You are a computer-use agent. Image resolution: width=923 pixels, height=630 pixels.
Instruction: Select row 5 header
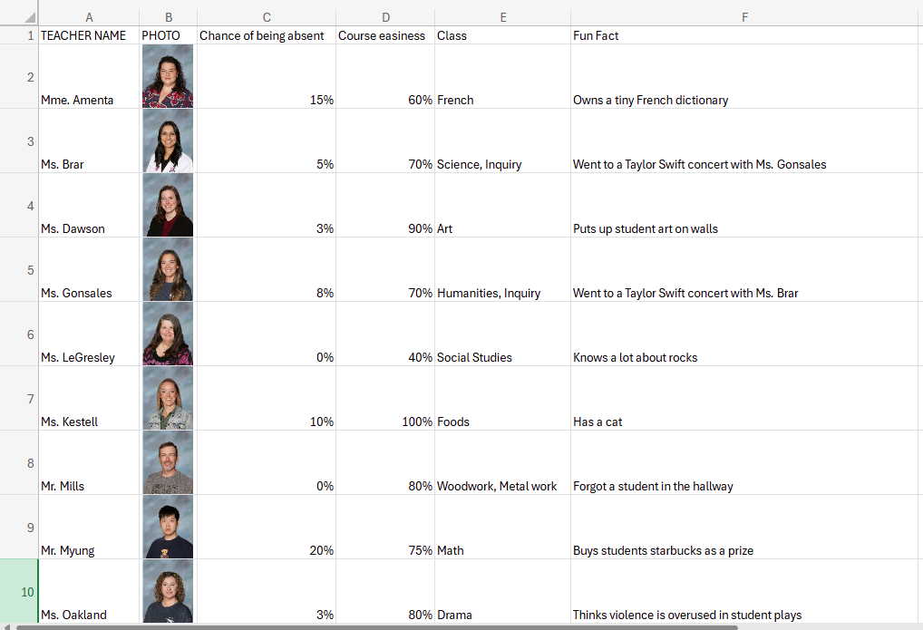pos(19,269)
